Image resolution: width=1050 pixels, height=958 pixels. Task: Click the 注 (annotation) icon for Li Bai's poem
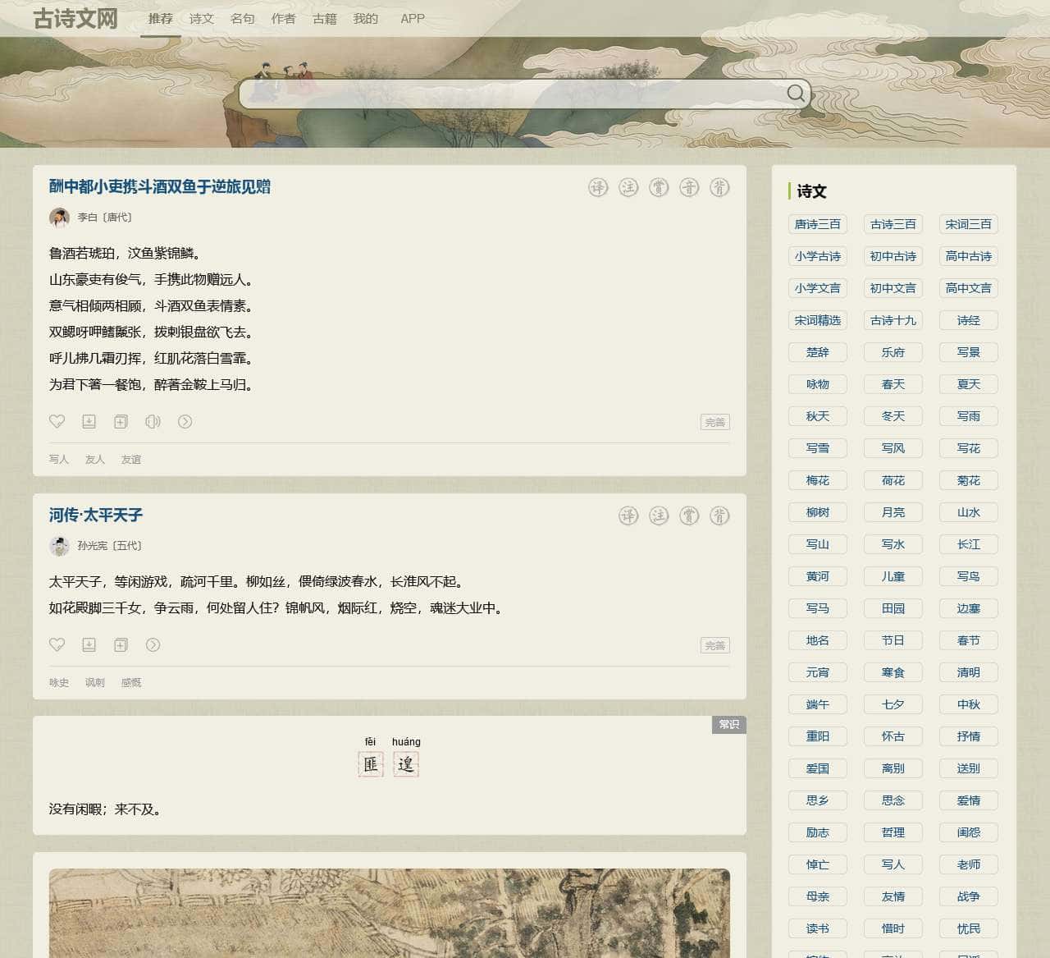[628, 187]
